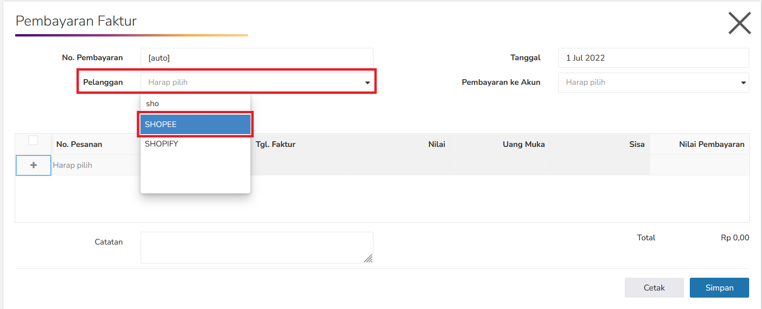Click the Catatan textarea resize handle
Screen dimensions: 762x309
coord(368,258)
